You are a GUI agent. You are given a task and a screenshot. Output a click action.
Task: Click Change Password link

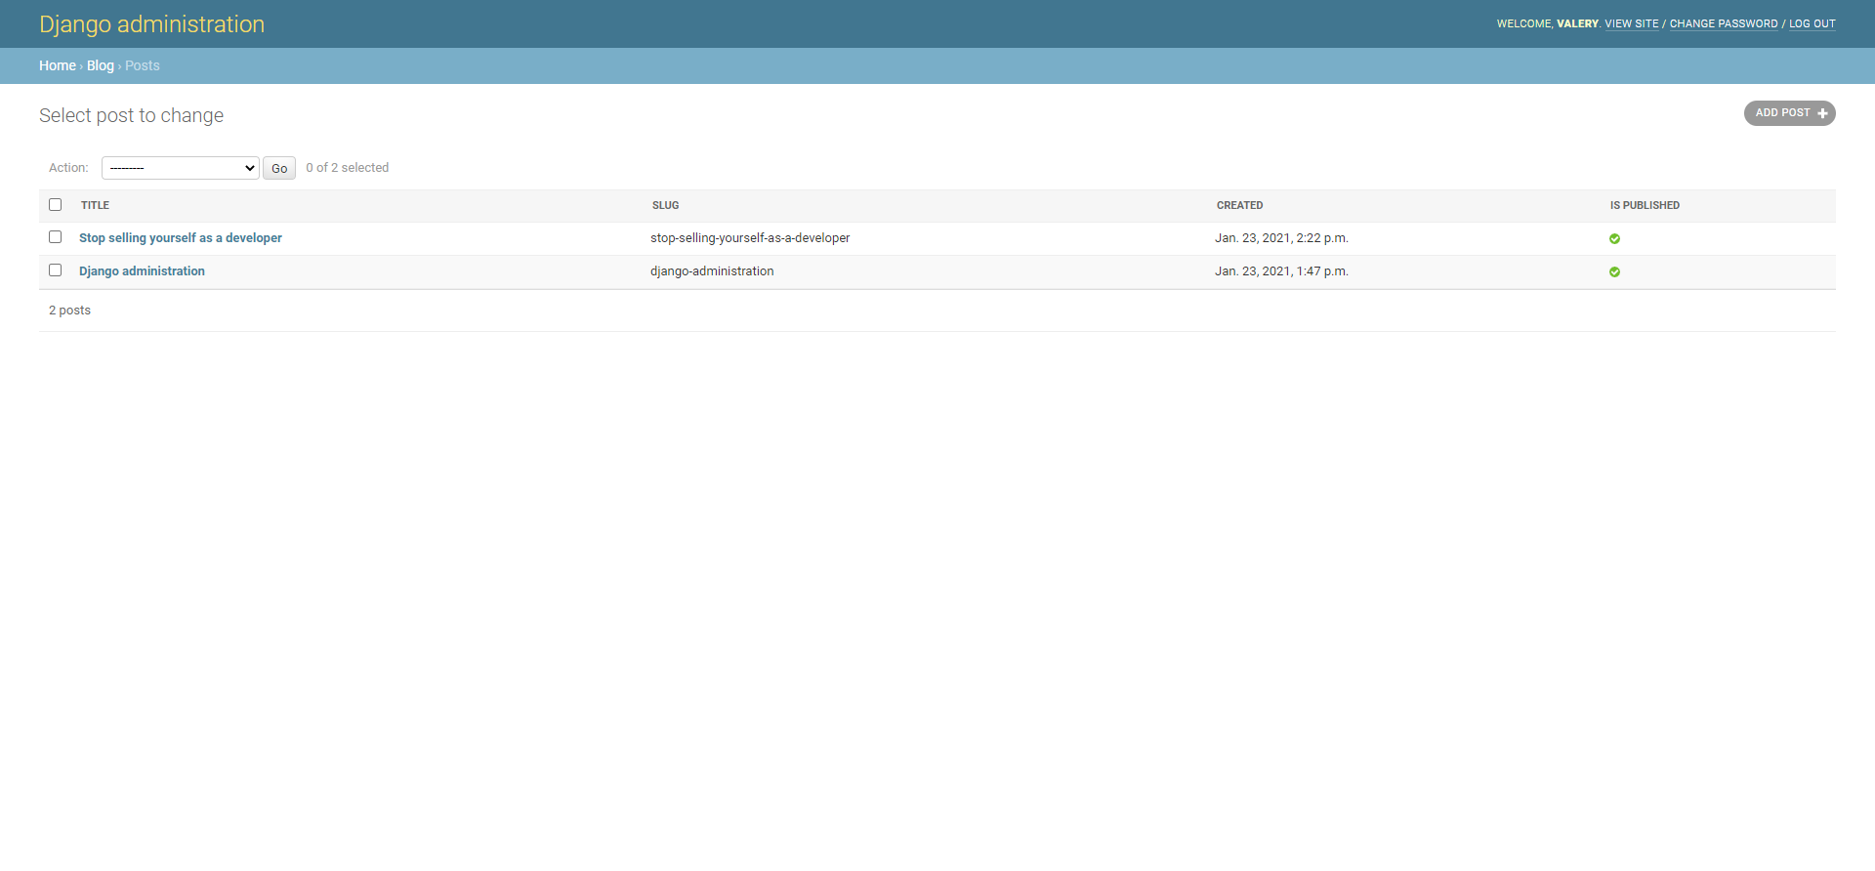[1724, 23]
